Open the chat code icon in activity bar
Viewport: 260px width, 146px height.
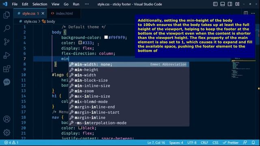pos(6,82)
